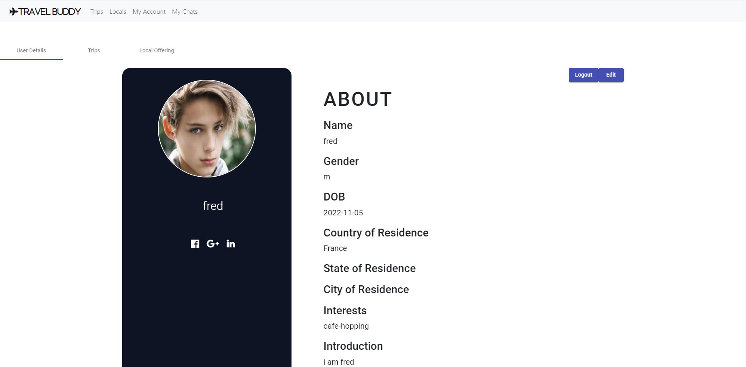746x367 pixels.
Task: Switch to the Trips tab
Action: point(94,50)
